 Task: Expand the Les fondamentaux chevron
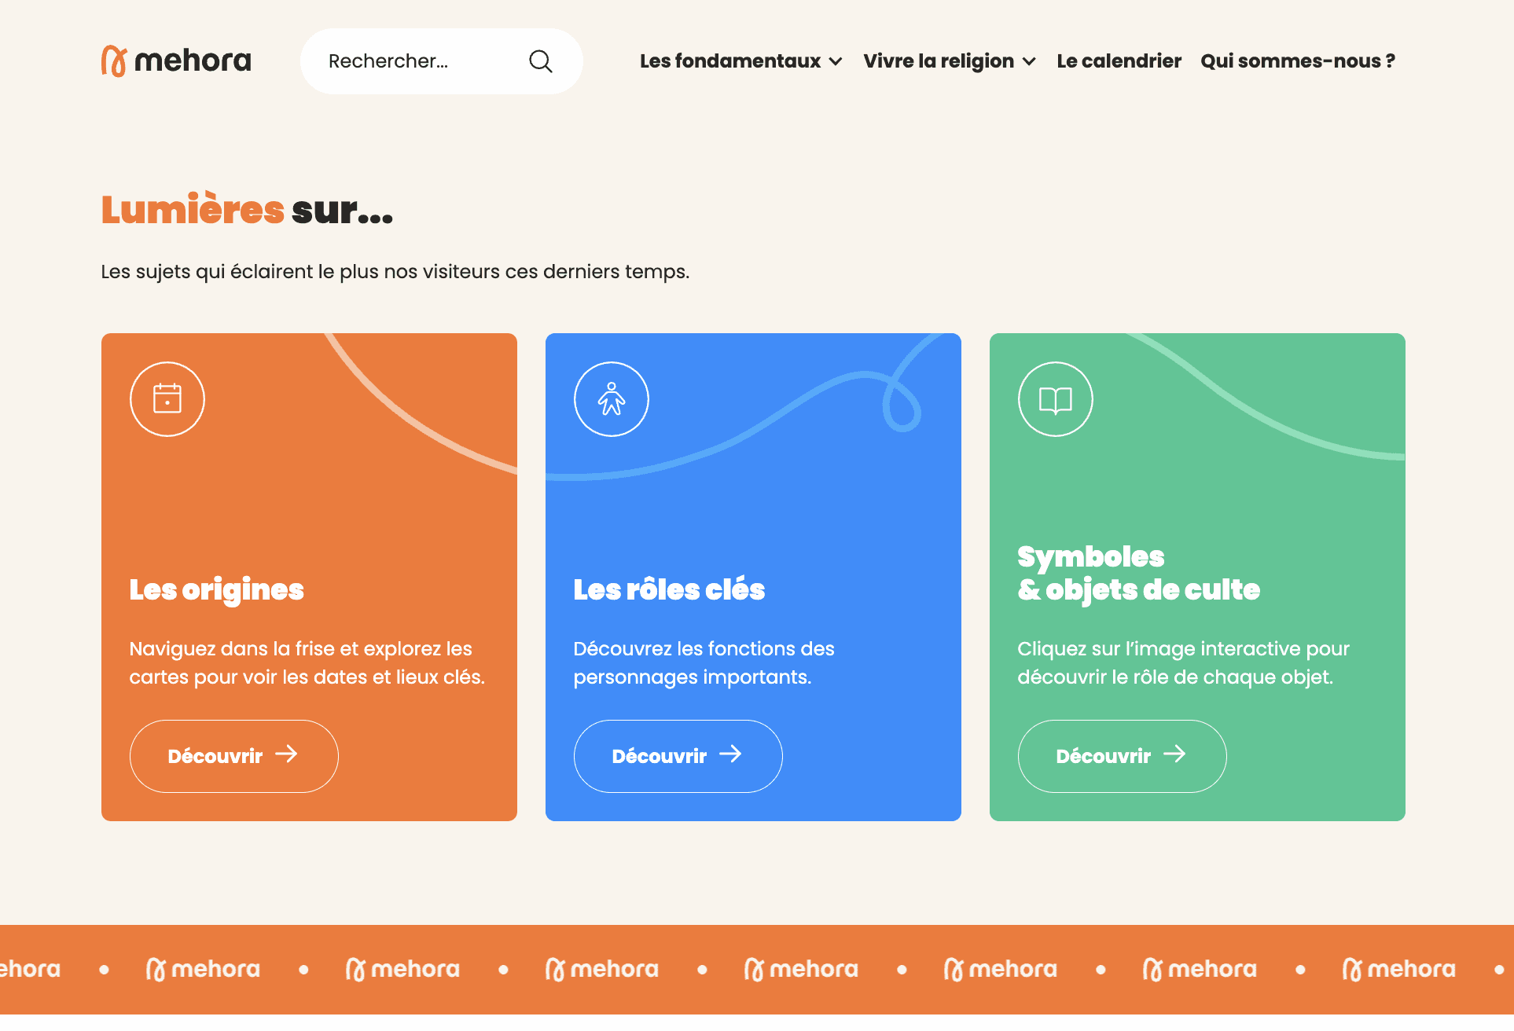pos(836,61)
